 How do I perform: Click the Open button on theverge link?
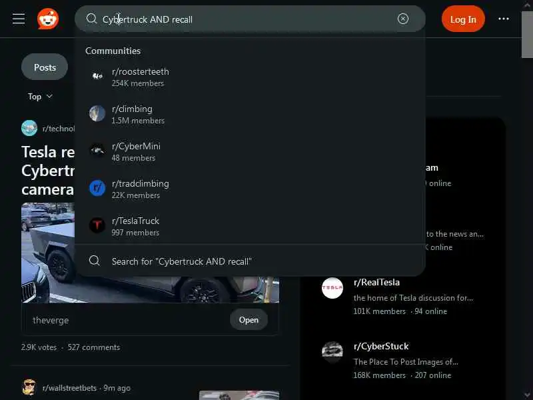[x=249, y=320]
